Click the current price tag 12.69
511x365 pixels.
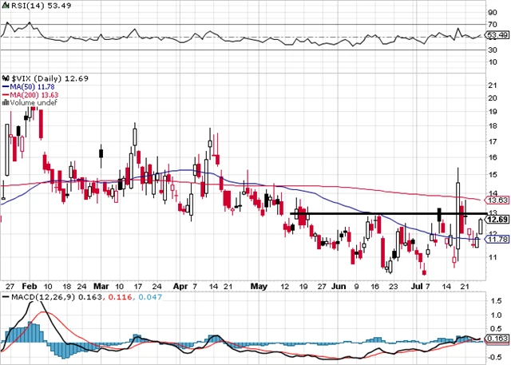pyautogui.click(x=496, y=220)
